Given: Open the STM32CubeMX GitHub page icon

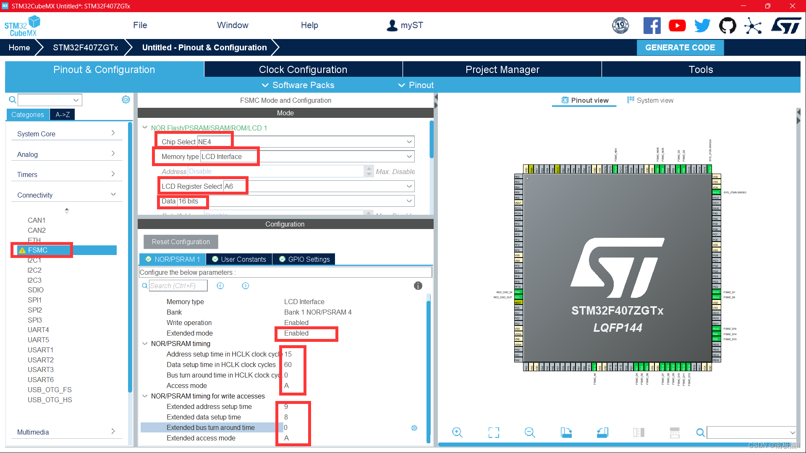Looking at the screenshot, I should [727, 25].
